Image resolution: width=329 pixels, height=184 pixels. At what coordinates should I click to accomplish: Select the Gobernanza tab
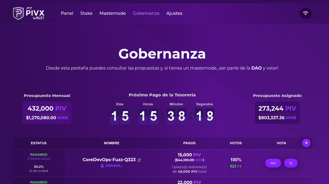point(146,13)
